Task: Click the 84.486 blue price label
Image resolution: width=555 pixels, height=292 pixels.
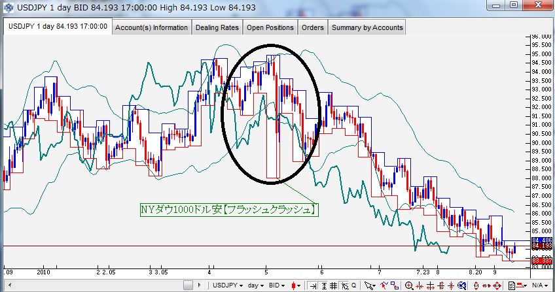Action: (x=542, y=240)
